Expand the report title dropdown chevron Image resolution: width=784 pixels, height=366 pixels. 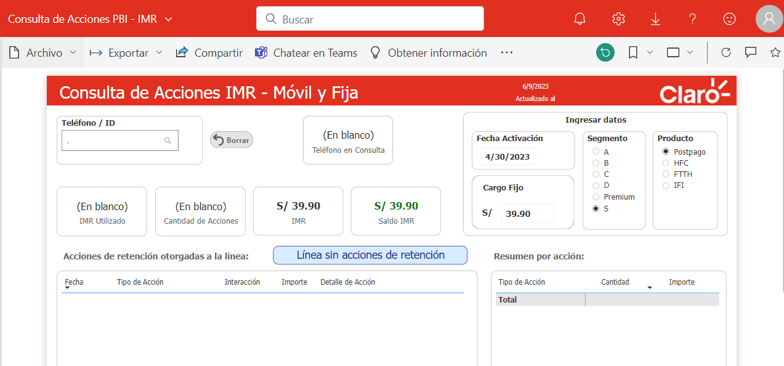pyautogui.click(x=169, y=19)
